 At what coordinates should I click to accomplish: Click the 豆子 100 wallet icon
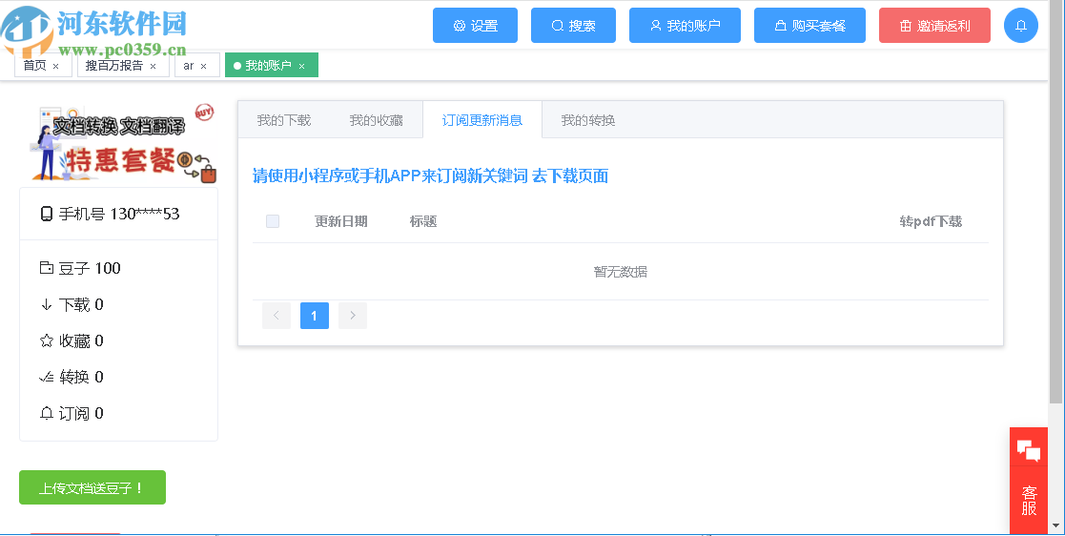[x=46, y=268]
